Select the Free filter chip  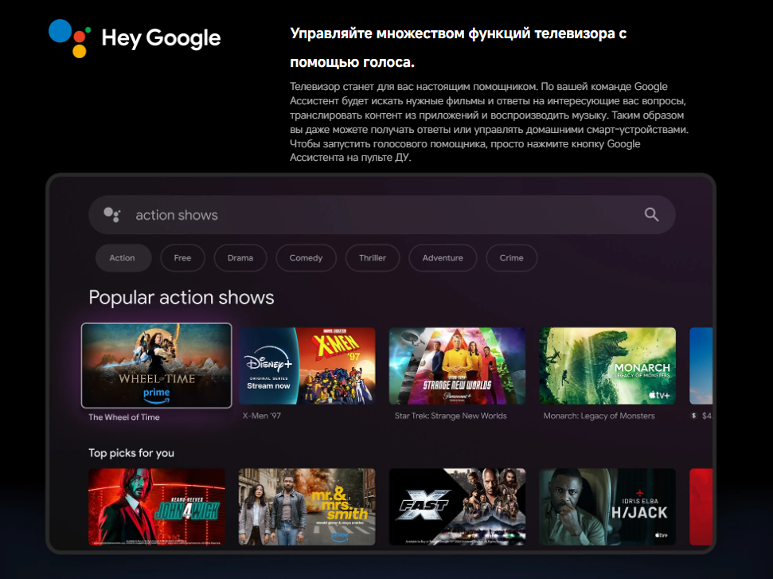pos(182,258)
